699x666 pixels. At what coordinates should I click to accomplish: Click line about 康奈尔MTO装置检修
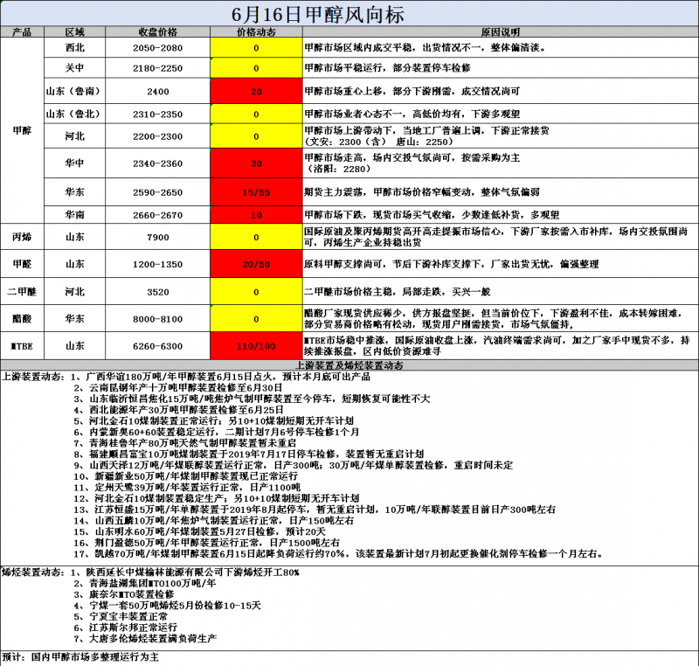124,594
